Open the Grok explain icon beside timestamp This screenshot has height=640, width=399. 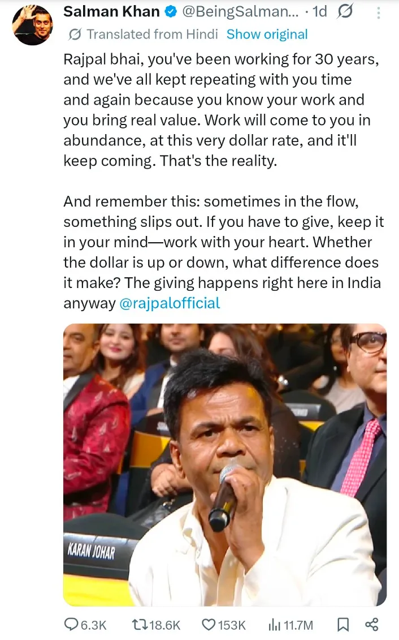pos(345,12)
